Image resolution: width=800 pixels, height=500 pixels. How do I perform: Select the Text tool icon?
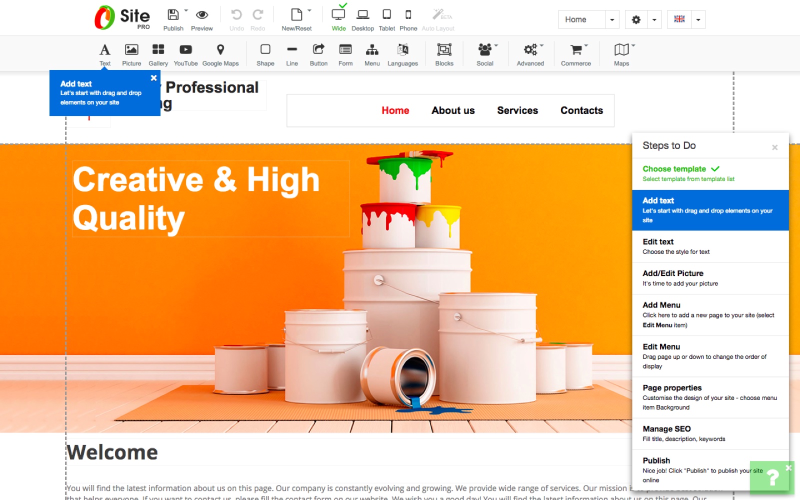[x=104, y=50]
